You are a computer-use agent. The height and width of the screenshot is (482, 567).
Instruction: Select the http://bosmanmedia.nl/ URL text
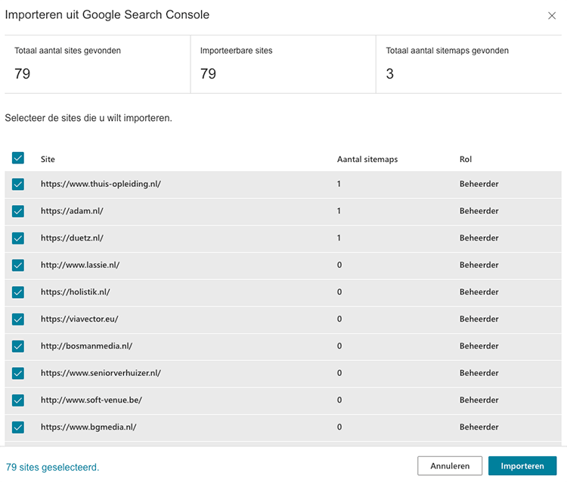click(x=86, y=346)
